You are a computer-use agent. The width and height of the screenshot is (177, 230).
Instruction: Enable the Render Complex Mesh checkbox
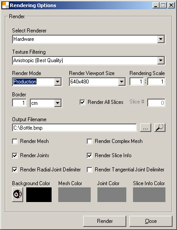pos(89,141)
